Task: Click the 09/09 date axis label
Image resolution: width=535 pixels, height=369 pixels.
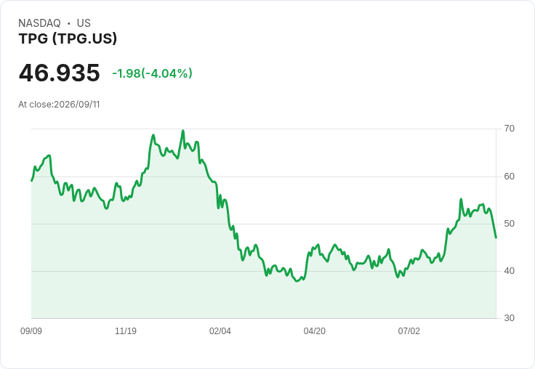Action: click(x=31, y=331)
